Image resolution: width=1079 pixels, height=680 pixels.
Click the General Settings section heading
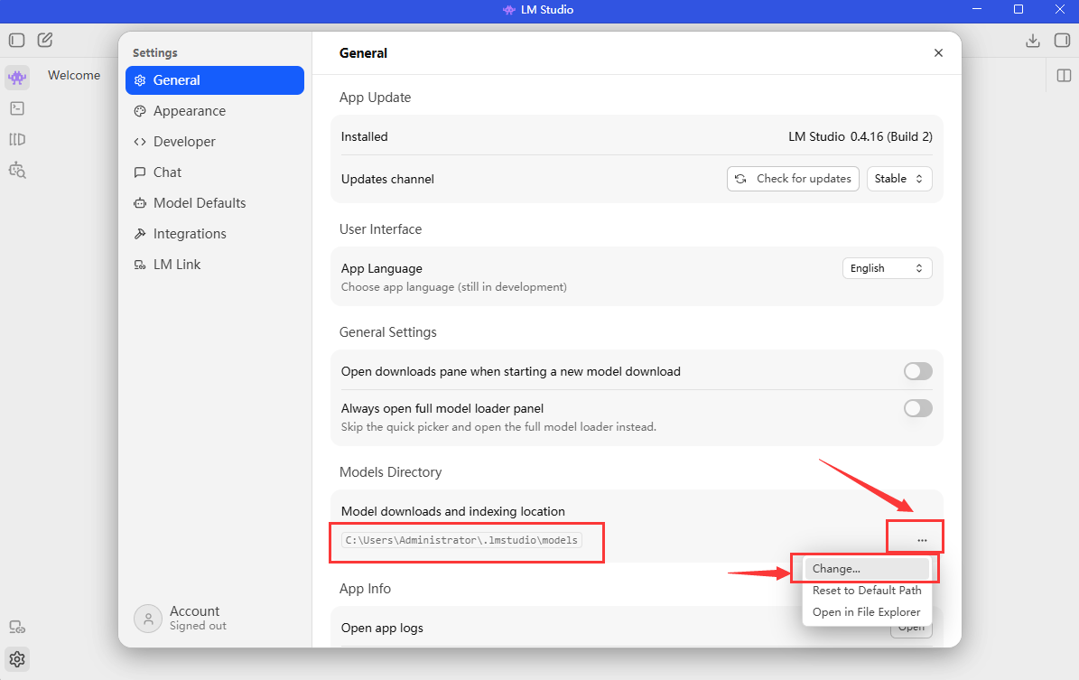[x=388, y=332]
